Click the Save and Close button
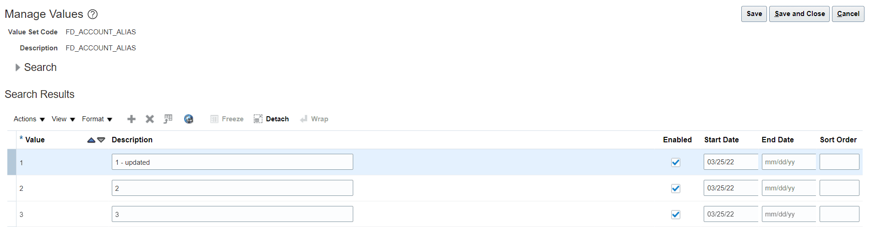This screenshot has height=227, width=870. pos(799,14)
